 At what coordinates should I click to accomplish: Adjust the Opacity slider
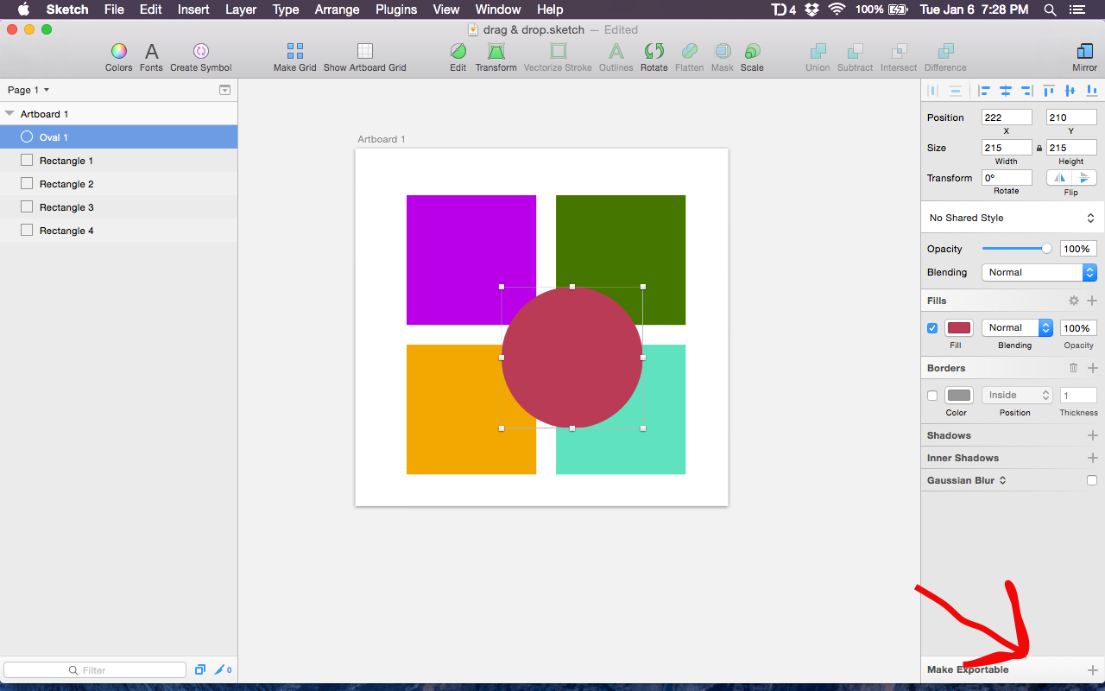(1017, 249)
